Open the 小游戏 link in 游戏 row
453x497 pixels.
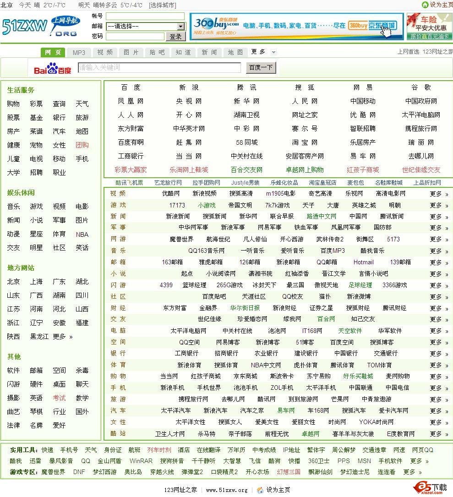(207, 205)
